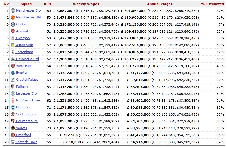Follow the West Ham squad link

[x=24, y=66]
